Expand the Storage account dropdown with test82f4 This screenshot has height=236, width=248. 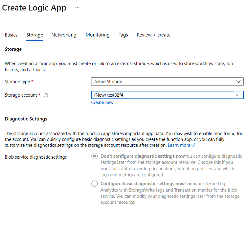pyautogui.click(x=167, y=95)
